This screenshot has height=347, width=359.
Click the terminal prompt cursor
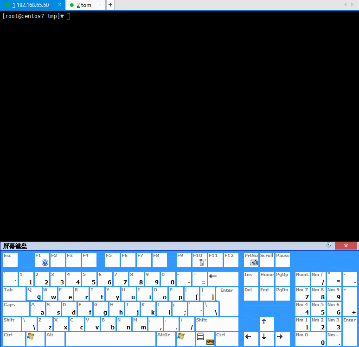(x=69, y=16)
